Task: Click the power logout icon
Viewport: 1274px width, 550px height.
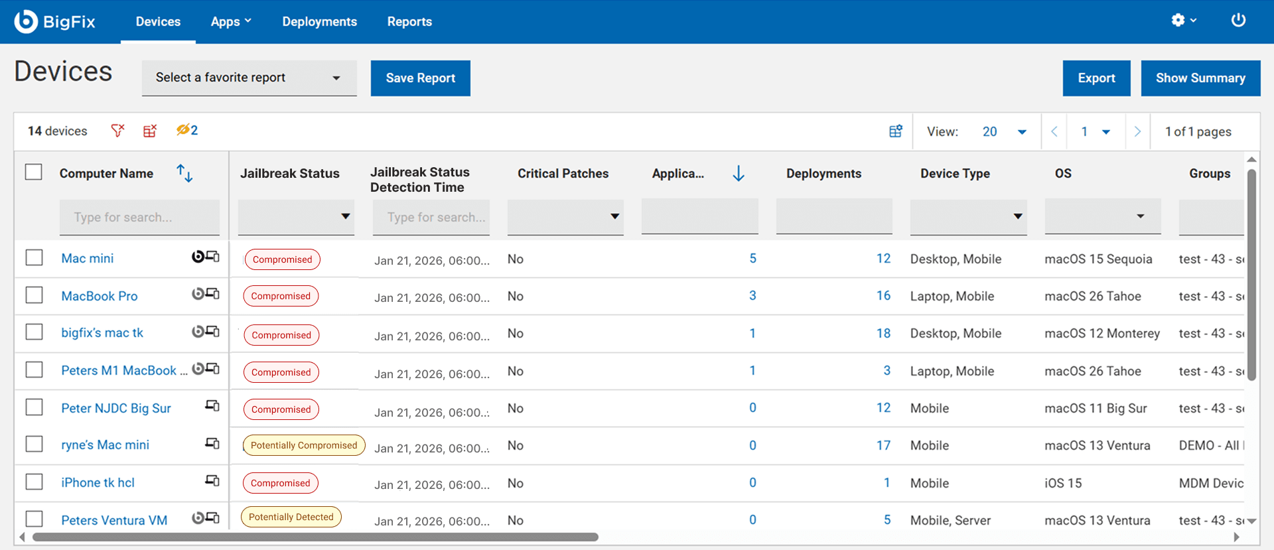Action: [x=1238, y=21]
